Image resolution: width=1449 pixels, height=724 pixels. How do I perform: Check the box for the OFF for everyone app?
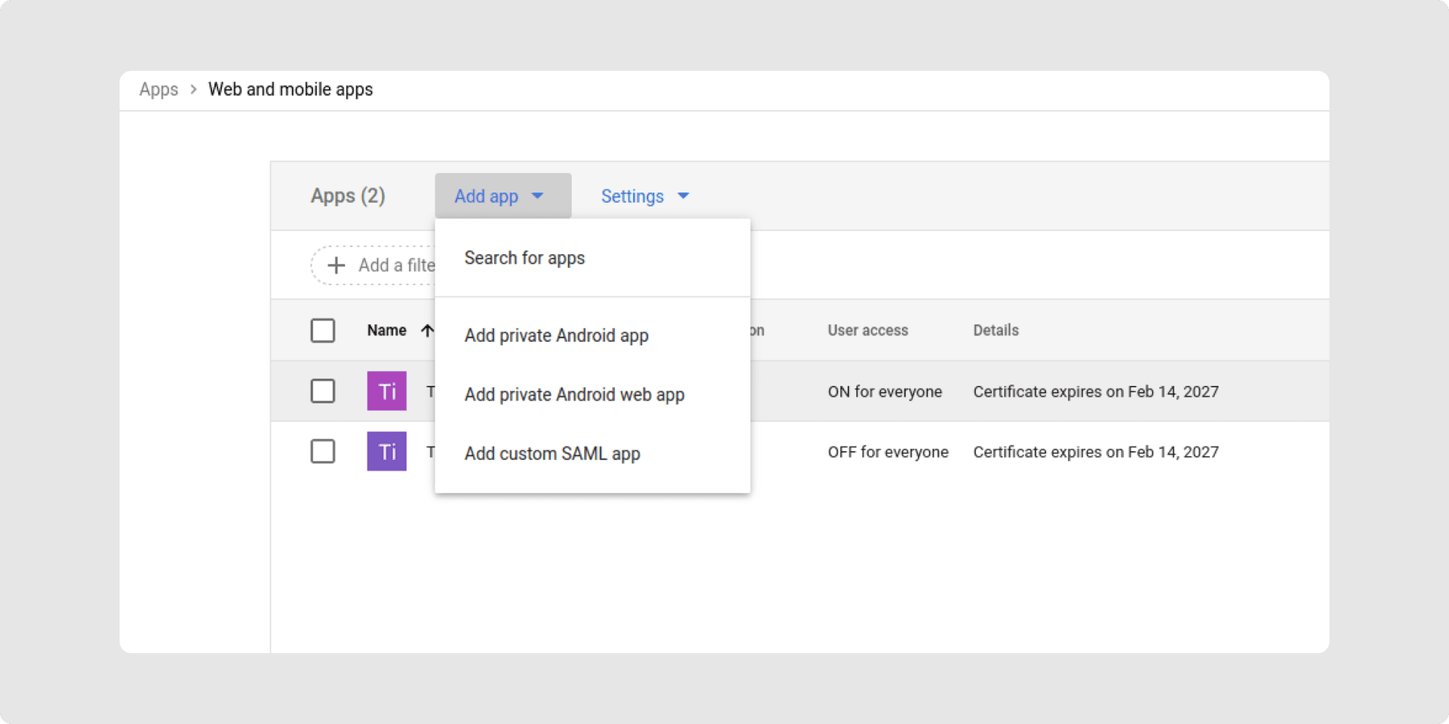point(323,451)
